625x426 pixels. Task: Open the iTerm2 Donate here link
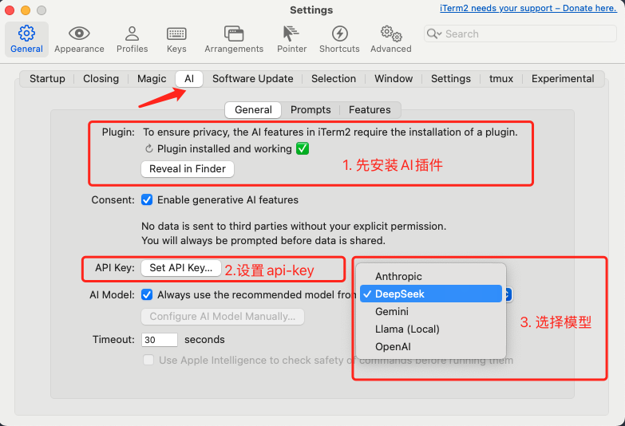[528, 8]
